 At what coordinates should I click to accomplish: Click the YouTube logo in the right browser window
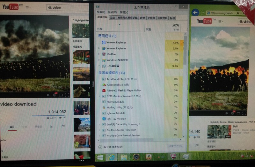point(205,21)
